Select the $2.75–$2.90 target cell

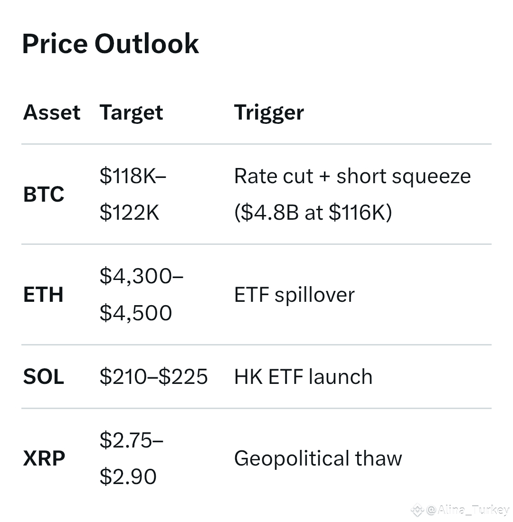click(131, 458)
